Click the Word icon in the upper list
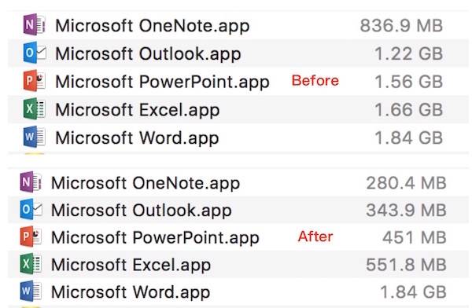The height and width of the screenshot is (308, 472). tap(35, 137)
